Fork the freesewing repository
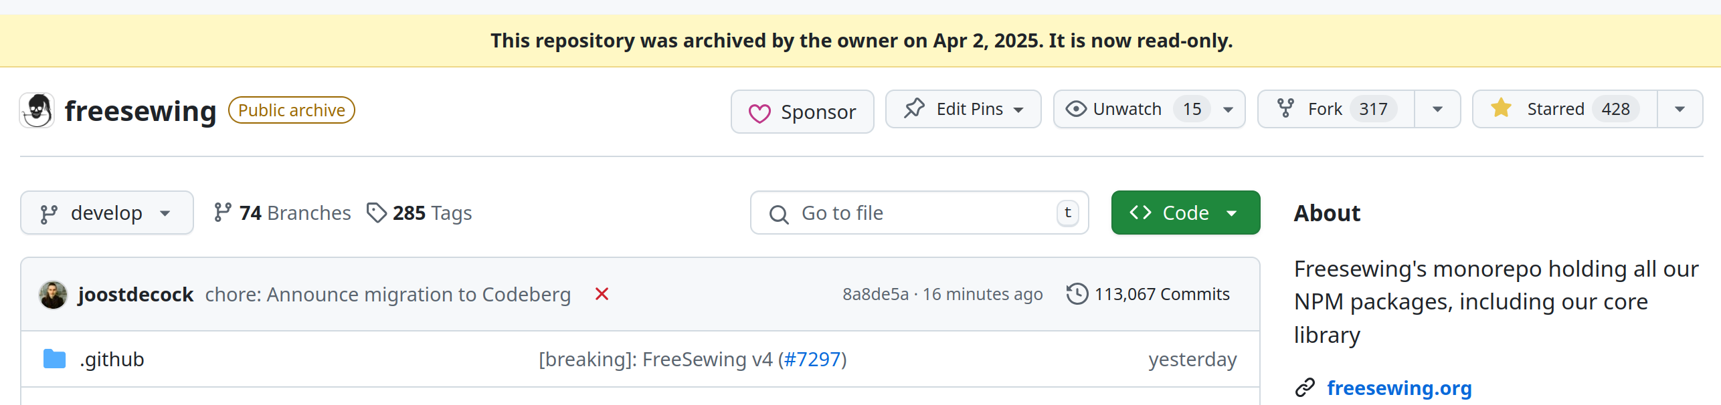The height and width of the screenshot is (405, 1721). [x=1336, y=109]
